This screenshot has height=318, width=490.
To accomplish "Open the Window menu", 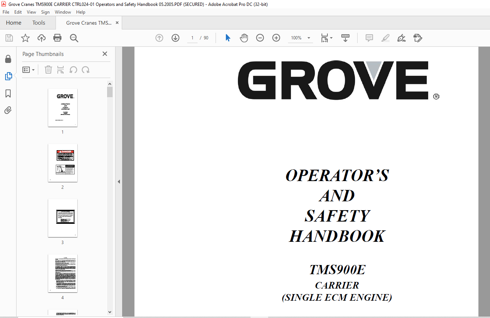I will click(x=63, y=12).
